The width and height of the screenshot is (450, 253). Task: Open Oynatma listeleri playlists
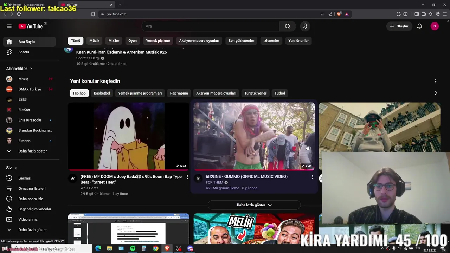point(30,188)
